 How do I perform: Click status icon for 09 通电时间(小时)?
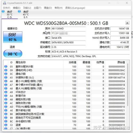pyautogui.click(x=6, y=70)
